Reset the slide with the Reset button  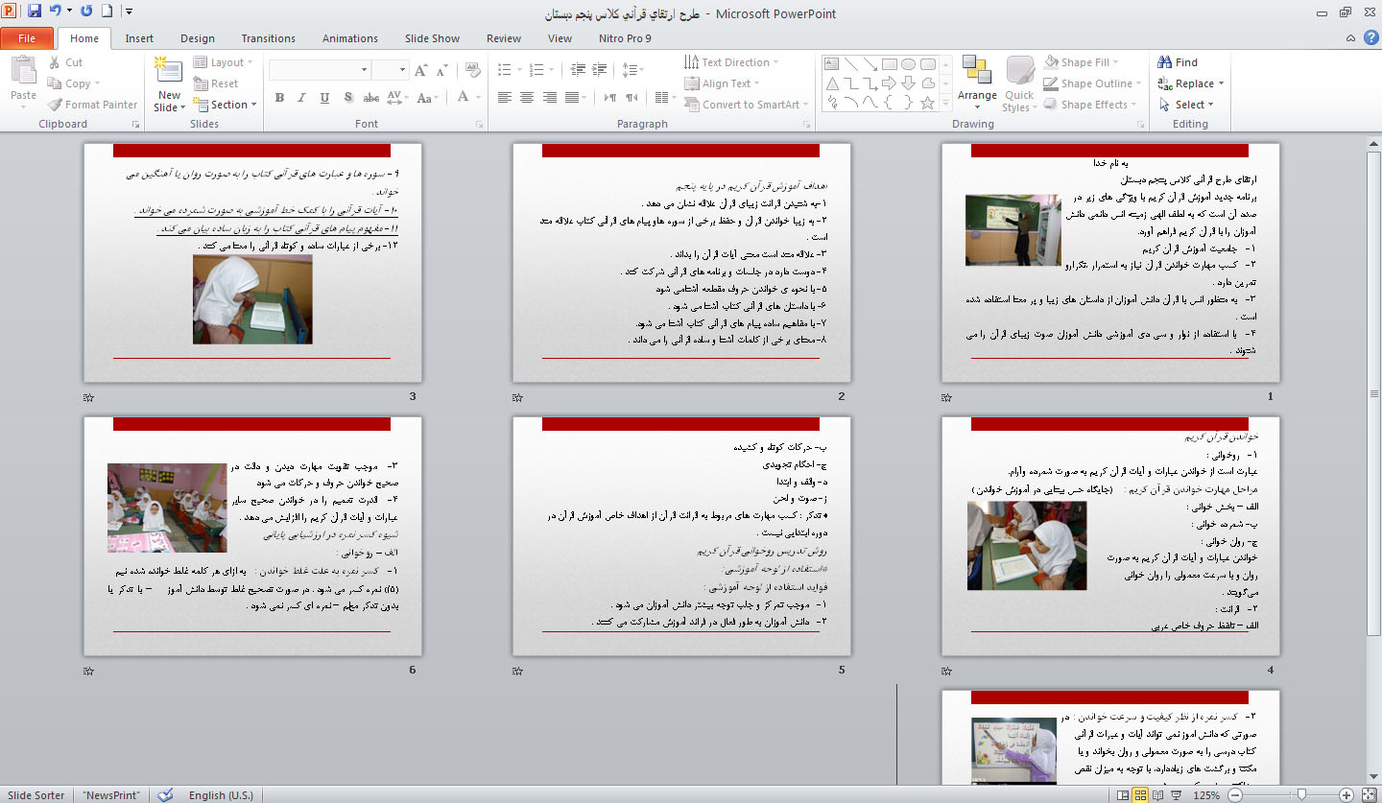point(216,83)
